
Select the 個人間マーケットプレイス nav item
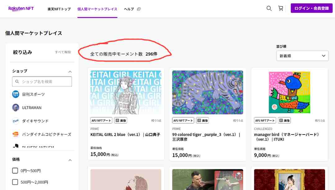click(97, 9)
